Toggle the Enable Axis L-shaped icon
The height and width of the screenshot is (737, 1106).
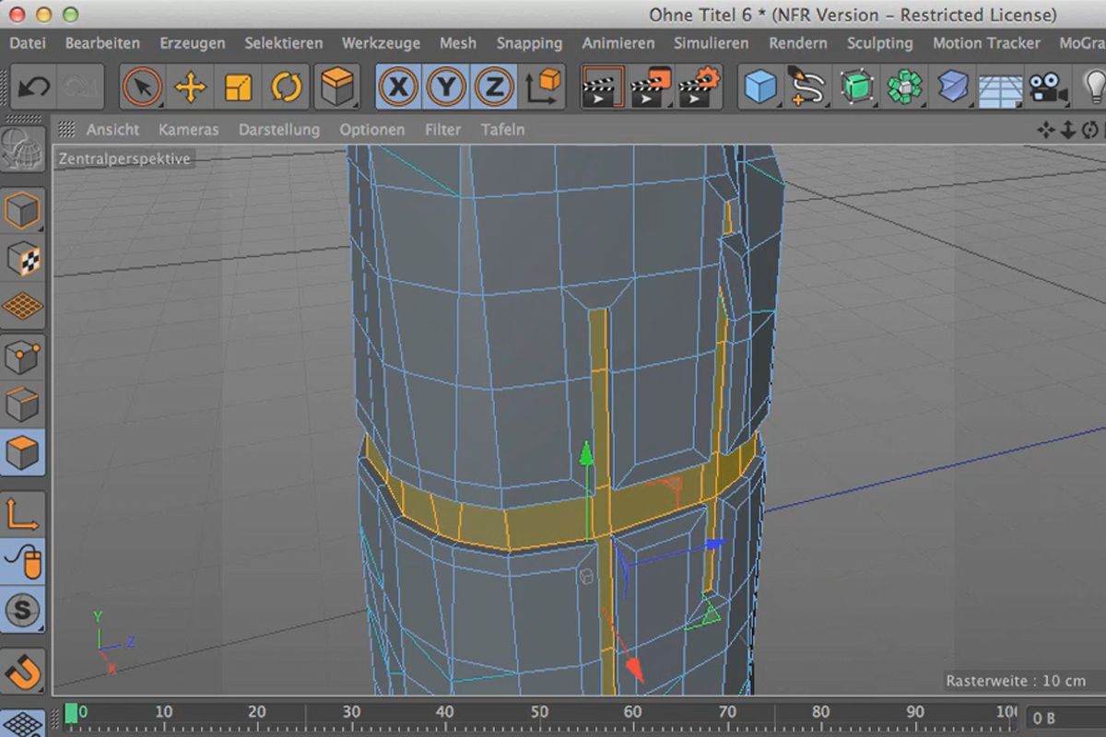[x=23, y=513]
